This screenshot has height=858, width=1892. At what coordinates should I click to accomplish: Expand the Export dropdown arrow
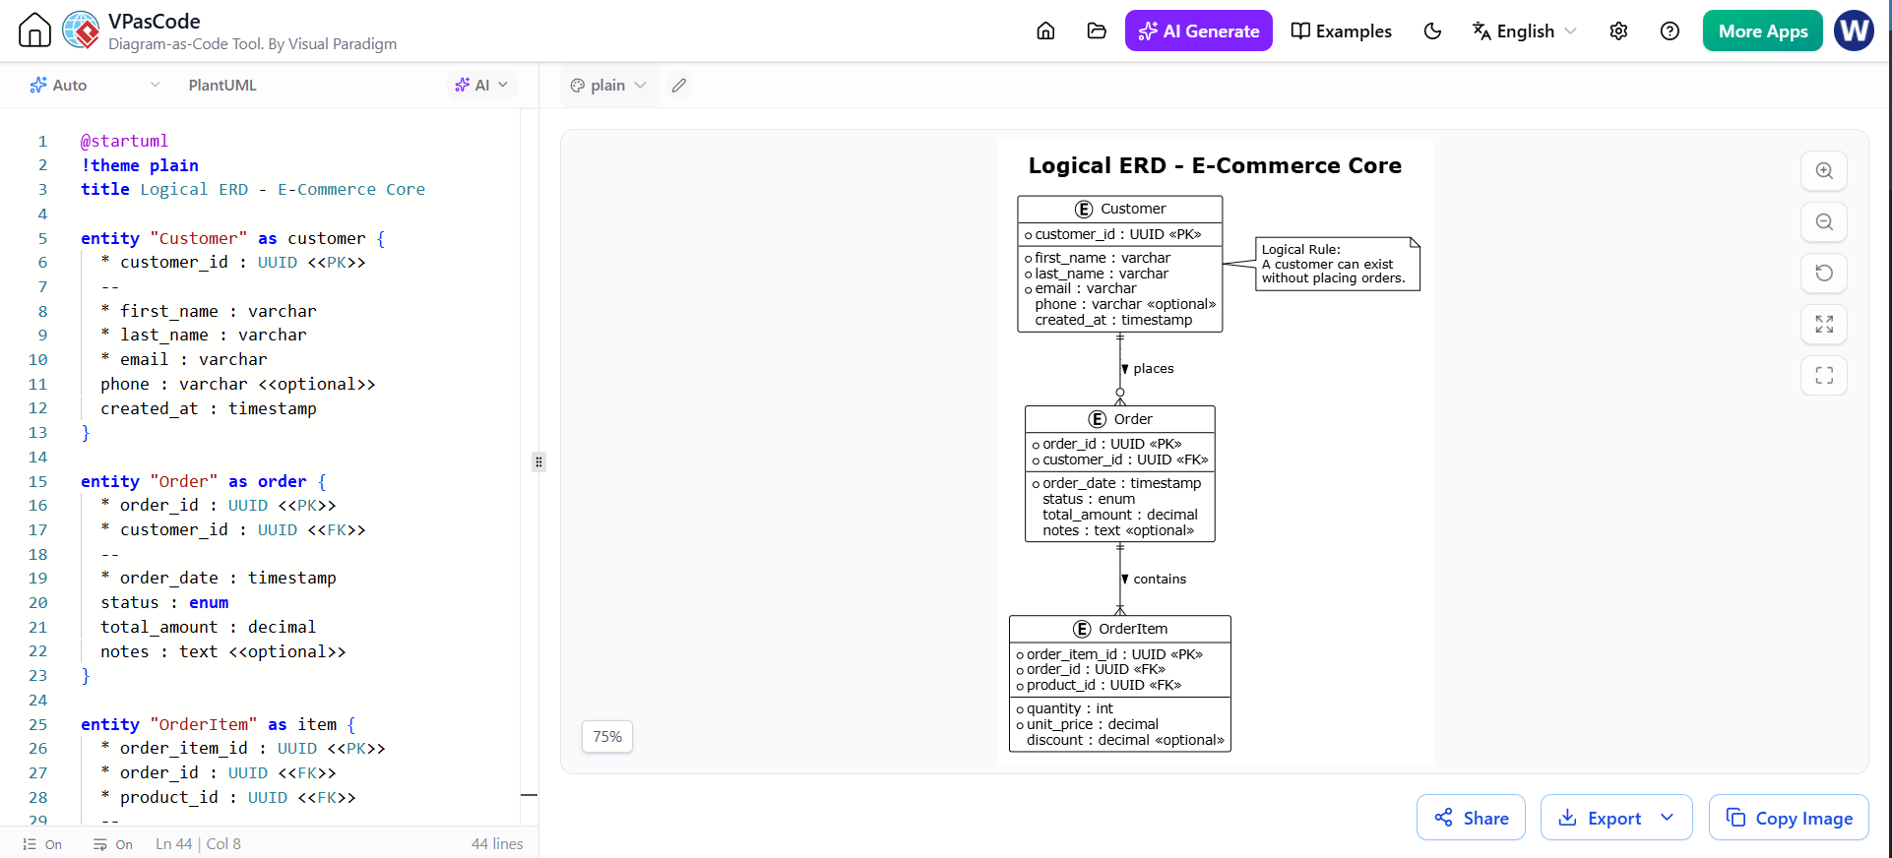click(x=1668, y=818)
